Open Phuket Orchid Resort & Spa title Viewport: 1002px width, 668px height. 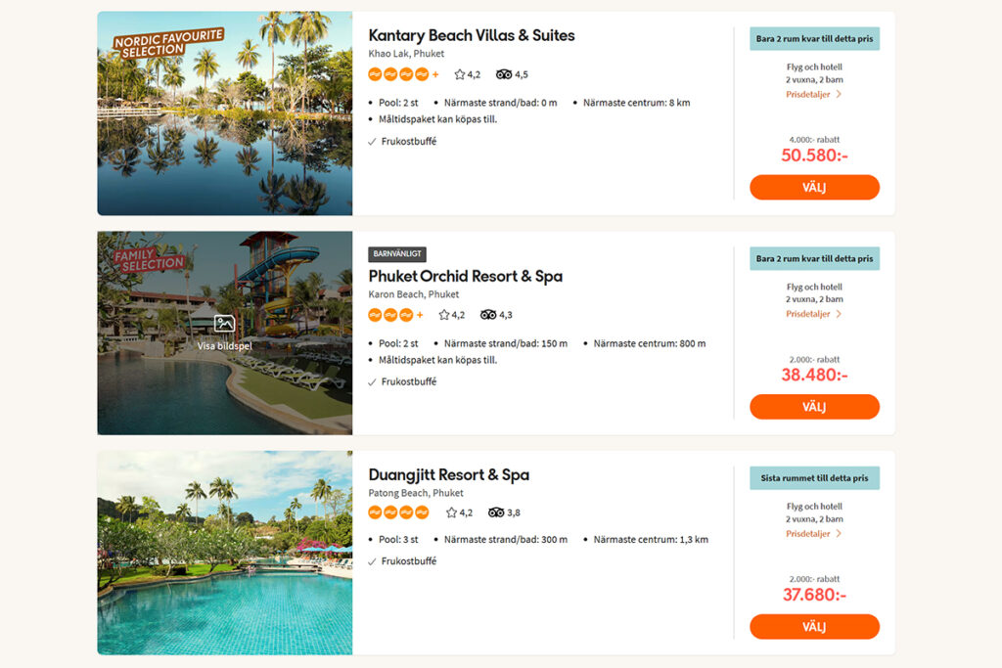click(465, 276)
